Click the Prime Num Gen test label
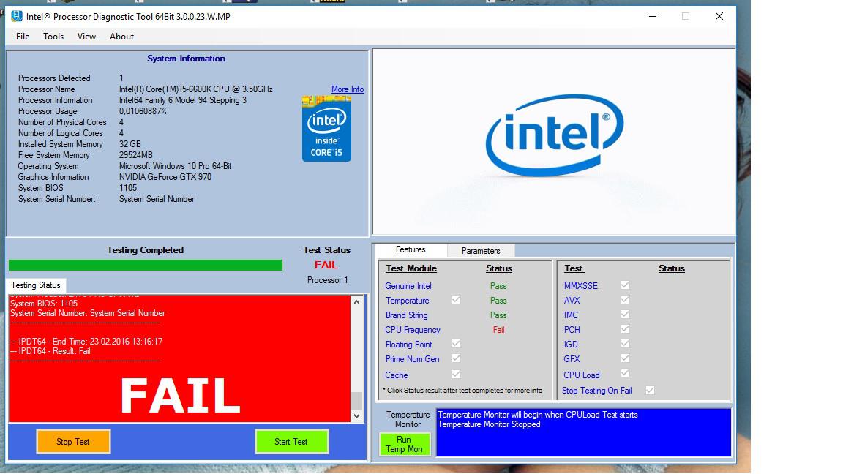Viewport: 843px width, 474px height. [x=413, y=359]
